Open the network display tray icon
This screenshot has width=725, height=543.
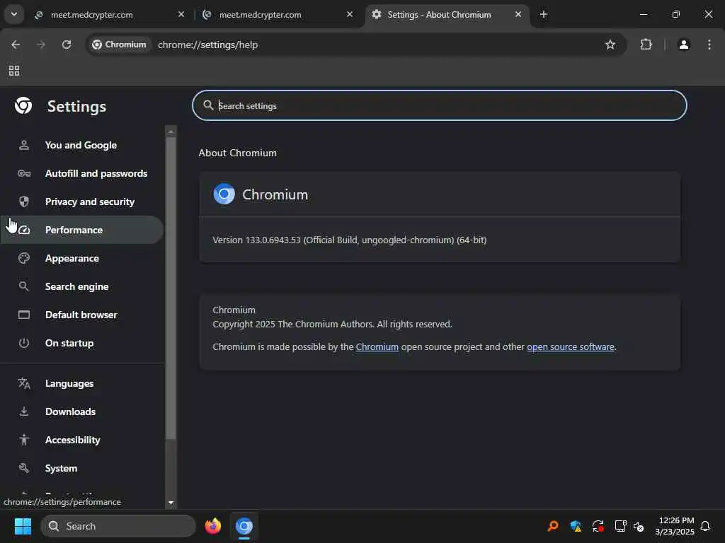(620, 526)
